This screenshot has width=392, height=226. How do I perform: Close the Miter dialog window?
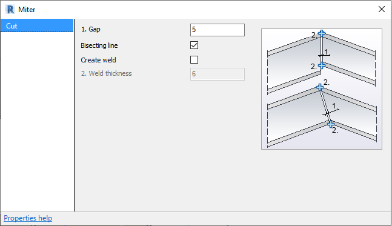click(382, 9)
